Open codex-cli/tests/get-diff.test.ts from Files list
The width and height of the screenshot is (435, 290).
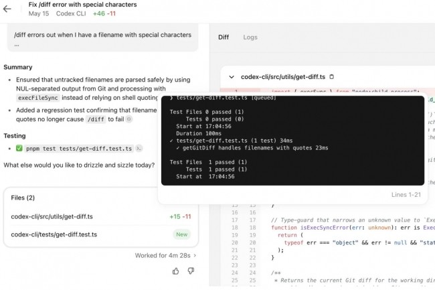click(x=54, y=234)
